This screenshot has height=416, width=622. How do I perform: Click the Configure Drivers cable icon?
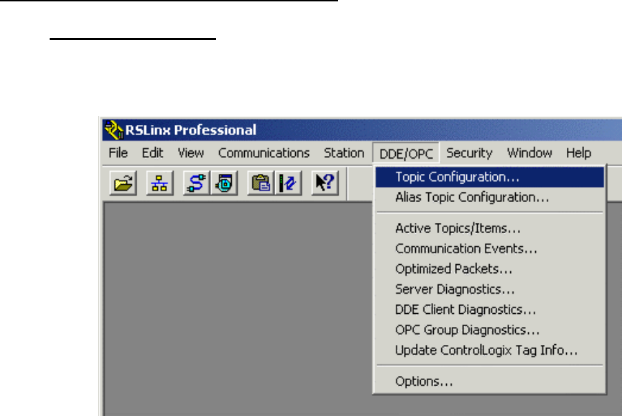[x=197, y=183]
